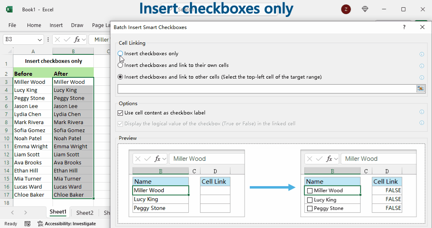Click the dialog help question mark
The height and width of the screenshot is (228, 432).
[404, 27]
